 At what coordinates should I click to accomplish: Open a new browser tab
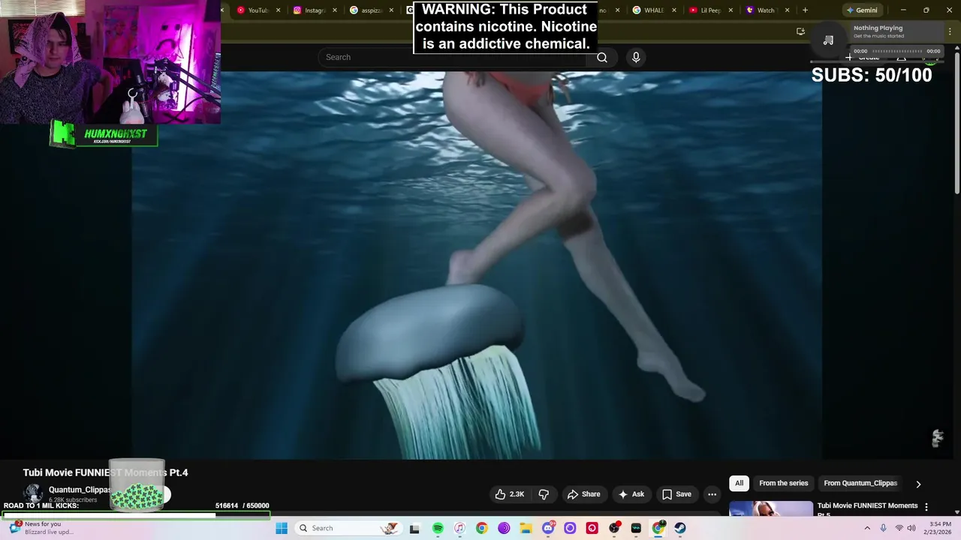tap(805, 10)
